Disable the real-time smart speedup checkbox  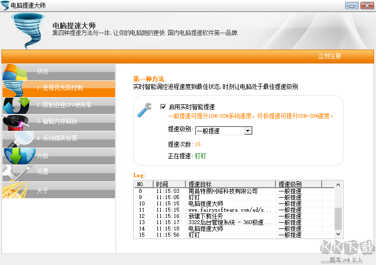pos(163,107)
